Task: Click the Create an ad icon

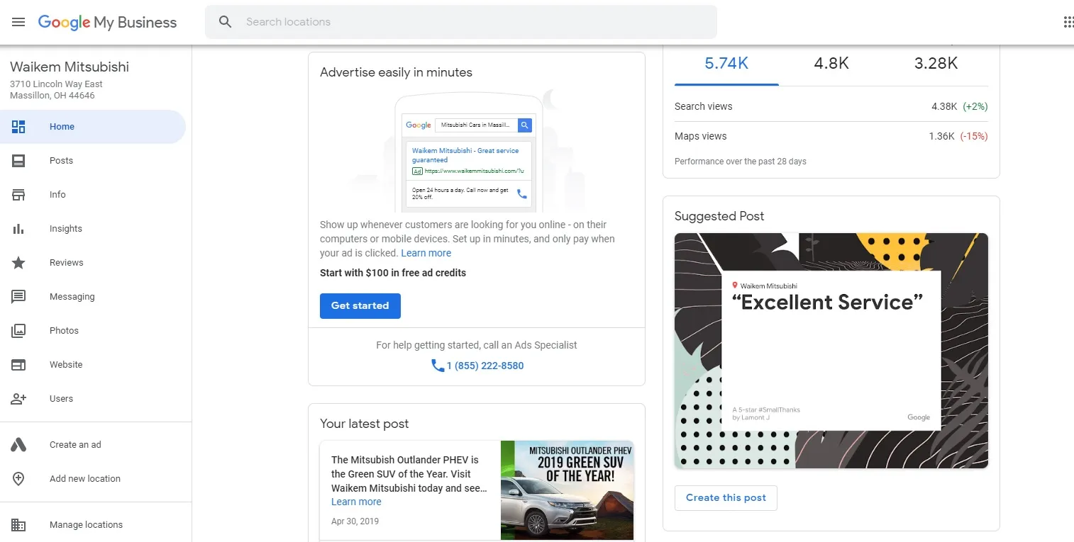Action: [18, 444]
